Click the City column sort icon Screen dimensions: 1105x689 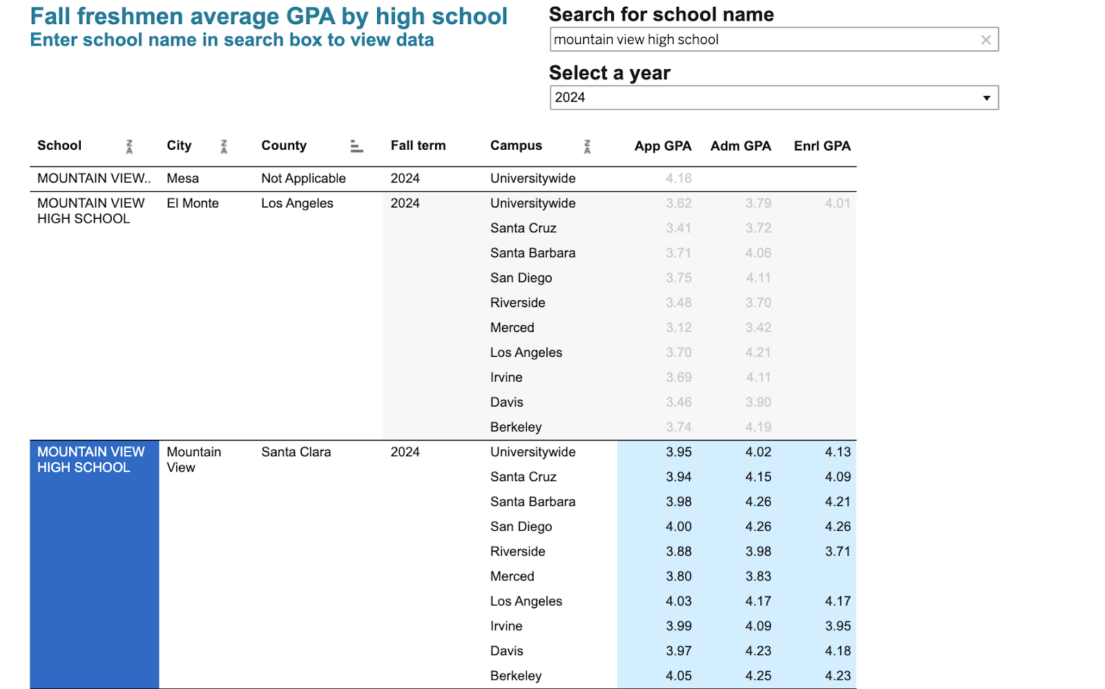[224, 146]
